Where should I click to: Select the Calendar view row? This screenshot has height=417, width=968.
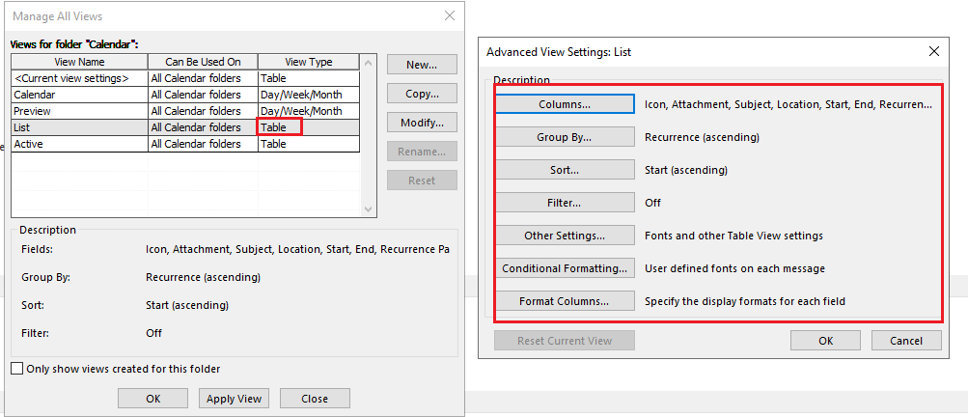pyautogui.click(x=185, y=95)
